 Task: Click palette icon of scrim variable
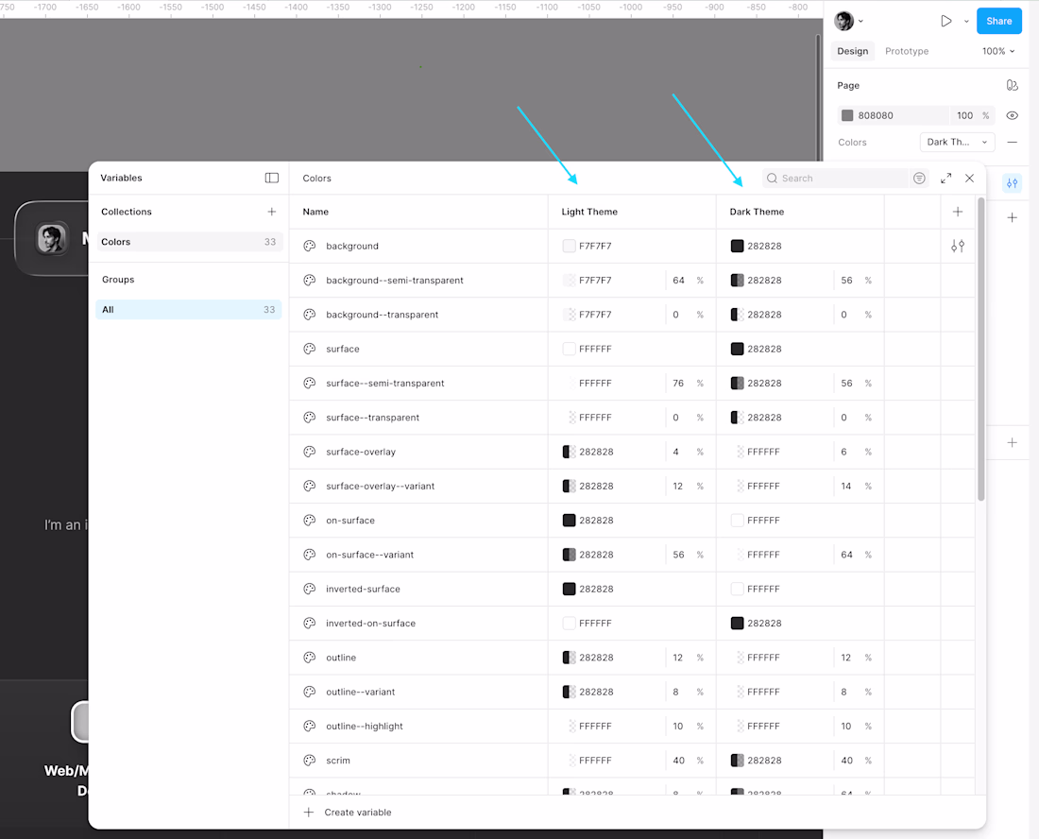coord(310,761)
